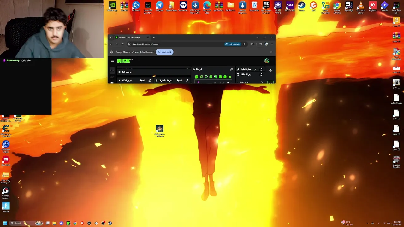Click the Kick dashboard info icon
This screenshot has height=227, width=404.
tap(270, 70)
